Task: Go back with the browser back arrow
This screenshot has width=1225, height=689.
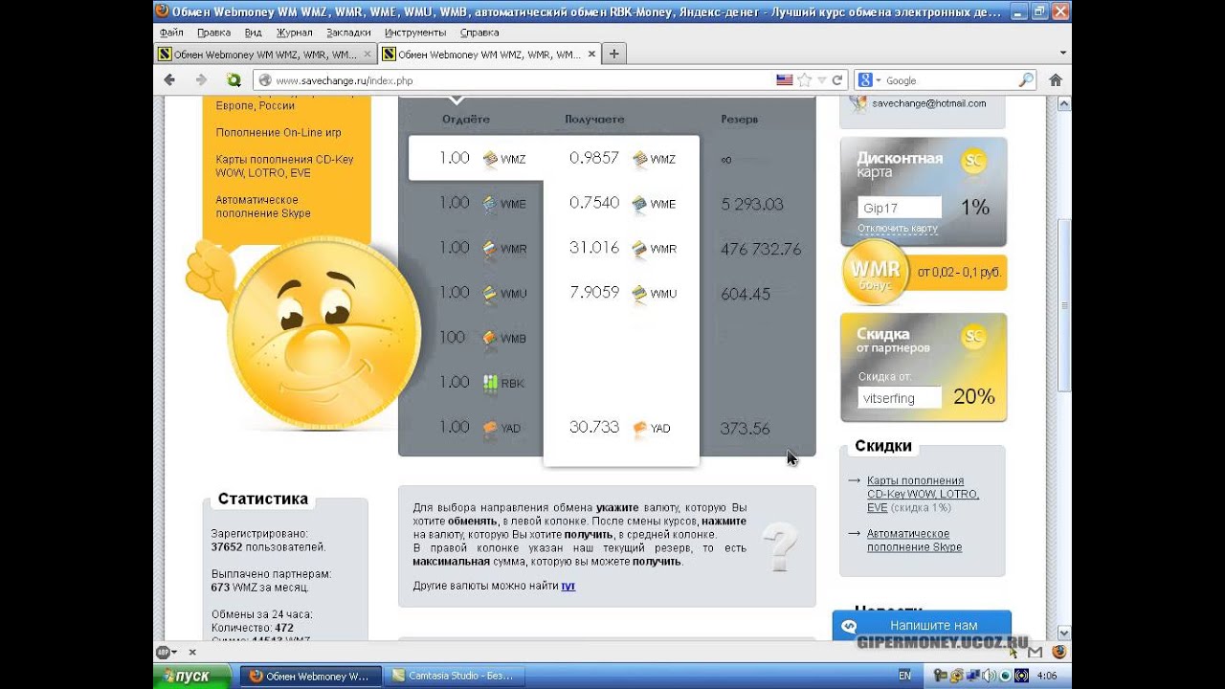Action: pos(169,80)
